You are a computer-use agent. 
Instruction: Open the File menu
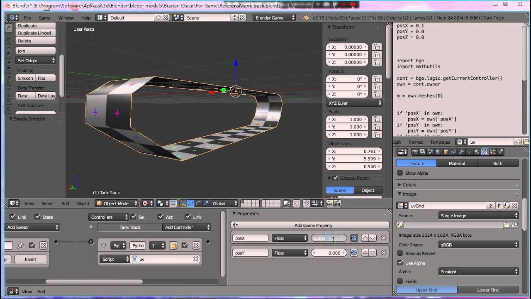[27, 18]
